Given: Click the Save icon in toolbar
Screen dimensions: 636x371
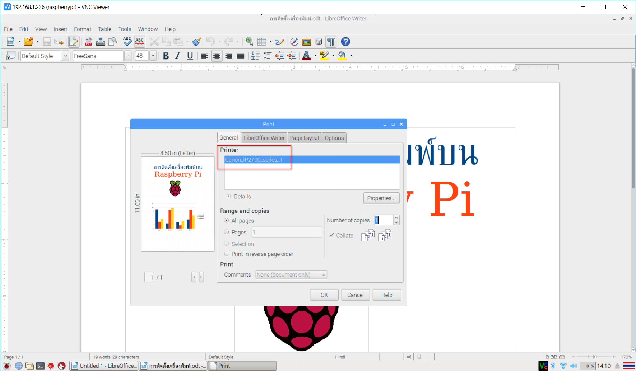Looking at the screenshot, I should coord(47,42).
